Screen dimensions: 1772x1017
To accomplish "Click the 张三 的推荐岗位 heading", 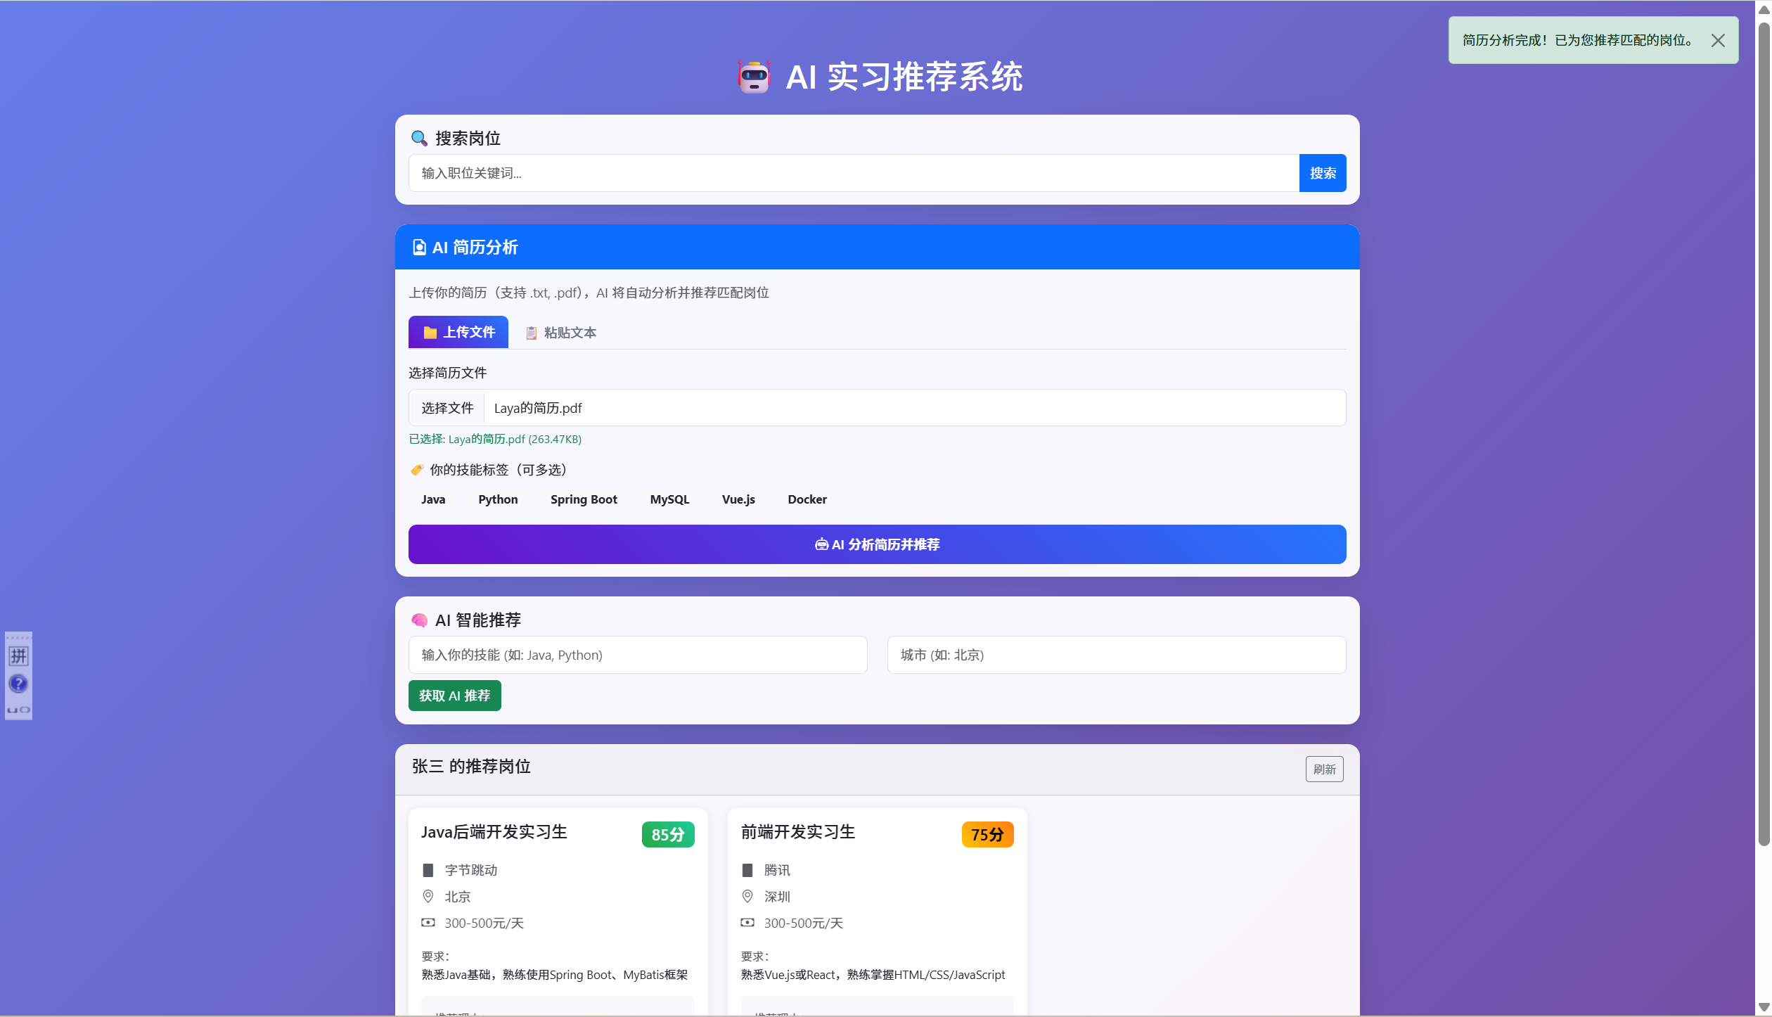I will (471, 767).
